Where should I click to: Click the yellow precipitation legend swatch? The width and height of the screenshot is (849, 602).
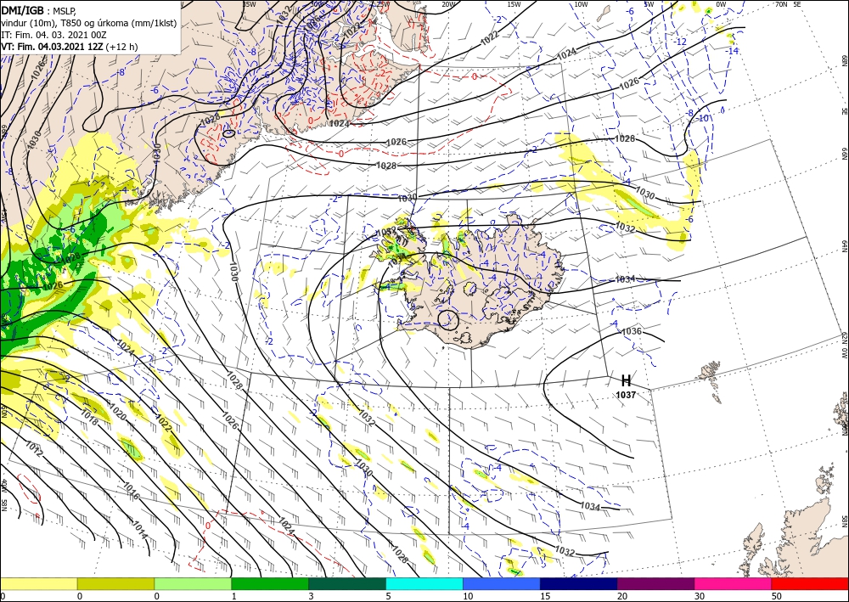[38, 583]
